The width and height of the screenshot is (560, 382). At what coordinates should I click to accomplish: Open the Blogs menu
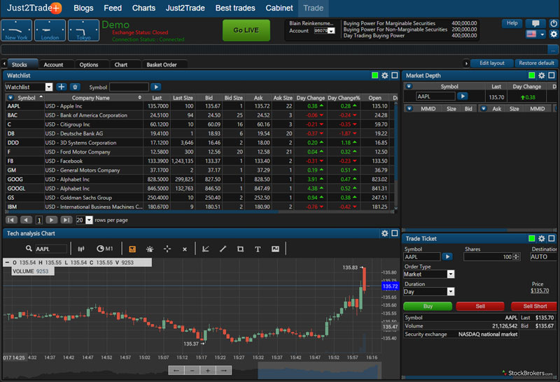coord(83,8)
